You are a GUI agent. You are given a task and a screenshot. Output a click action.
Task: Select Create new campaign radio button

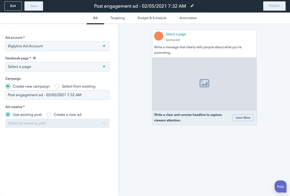pyautogui.click(x=8, y=86)
